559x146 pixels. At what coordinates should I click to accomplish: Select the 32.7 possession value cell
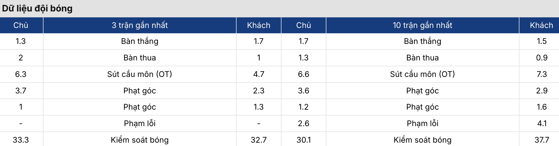(259, 140)
